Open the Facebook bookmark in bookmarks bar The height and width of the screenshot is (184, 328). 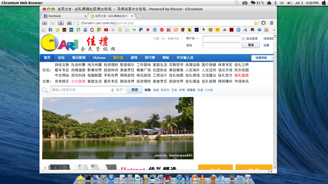pyautogui.click(x=50, y=30)
